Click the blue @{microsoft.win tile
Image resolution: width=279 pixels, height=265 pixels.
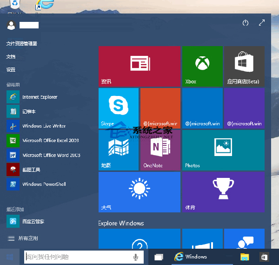point(202,108)
